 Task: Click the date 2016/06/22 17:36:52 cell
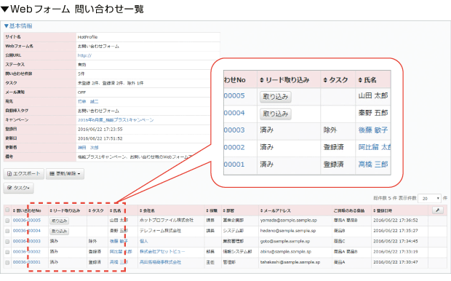[396, 221]
